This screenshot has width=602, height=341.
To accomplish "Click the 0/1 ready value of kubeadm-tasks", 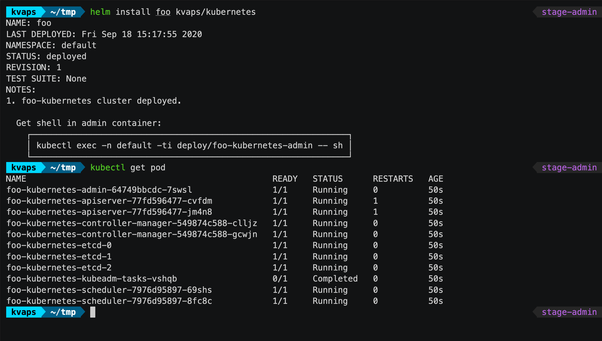I will click(280, 279).
